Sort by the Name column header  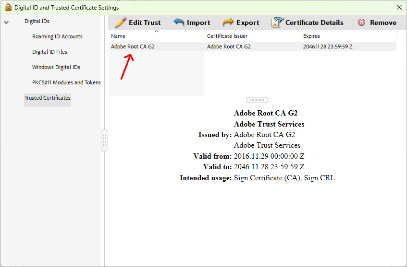click(x=156, y=36)
